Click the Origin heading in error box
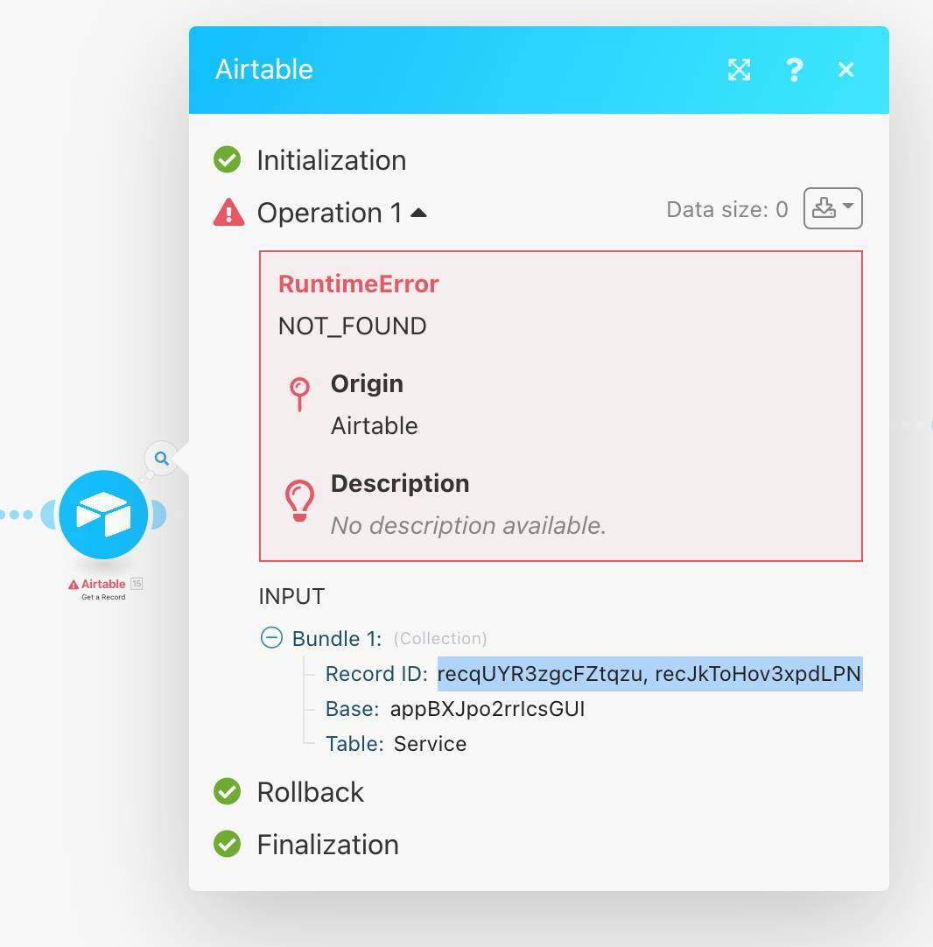The image size is (933, 947). [368, 383]
